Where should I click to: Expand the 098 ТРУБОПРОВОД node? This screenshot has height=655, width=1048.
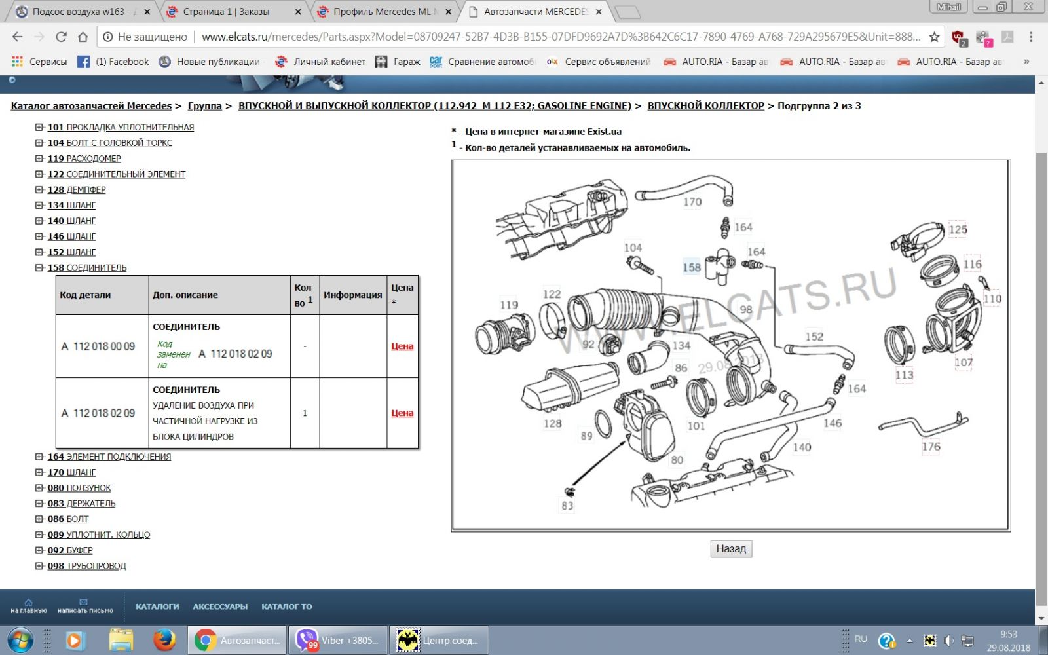pyautogui.click(x=39, y=566)
